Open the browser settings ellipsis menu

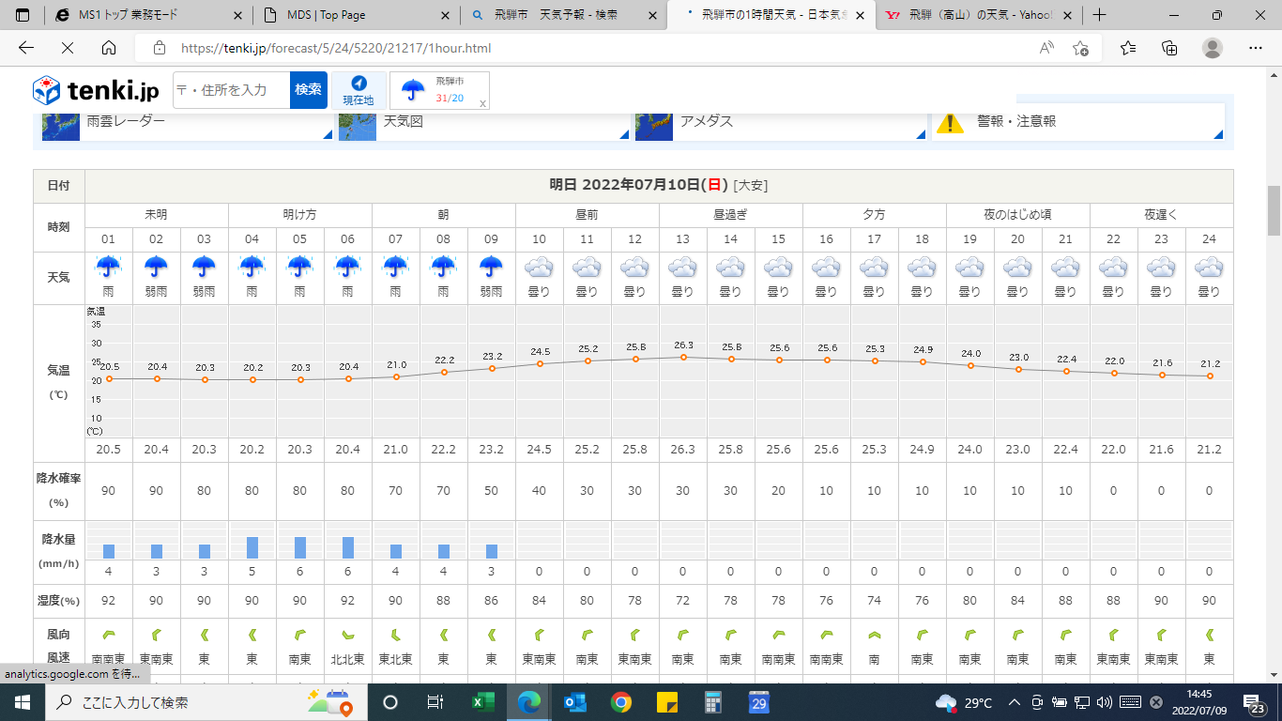pos(1255,48)
